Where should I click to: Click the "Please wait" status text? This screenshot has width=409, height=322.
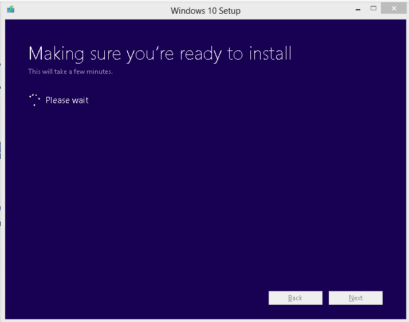point(67,100)
